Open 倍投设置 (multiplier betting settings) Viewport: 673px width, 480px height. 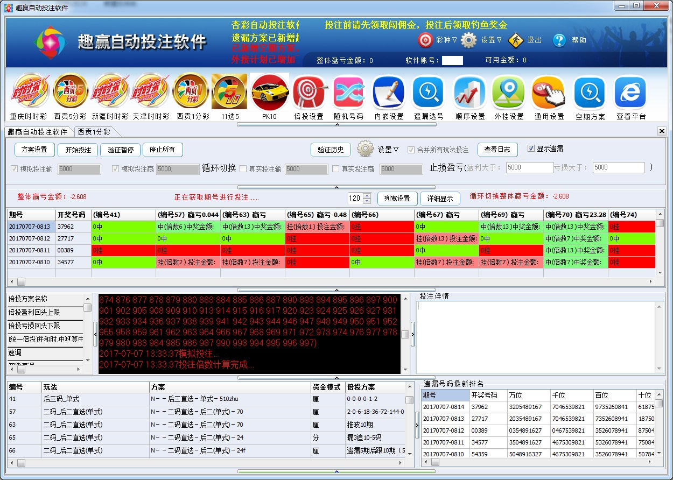tap(309, 91)
